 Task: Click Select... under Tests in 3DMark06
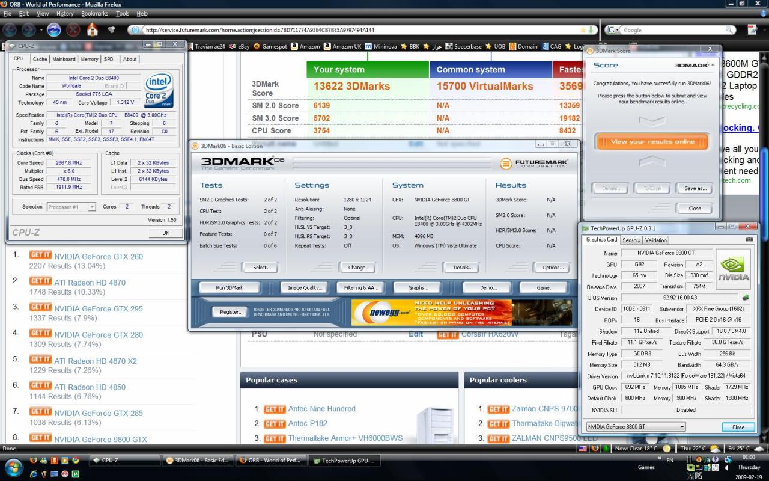(261, 268)
